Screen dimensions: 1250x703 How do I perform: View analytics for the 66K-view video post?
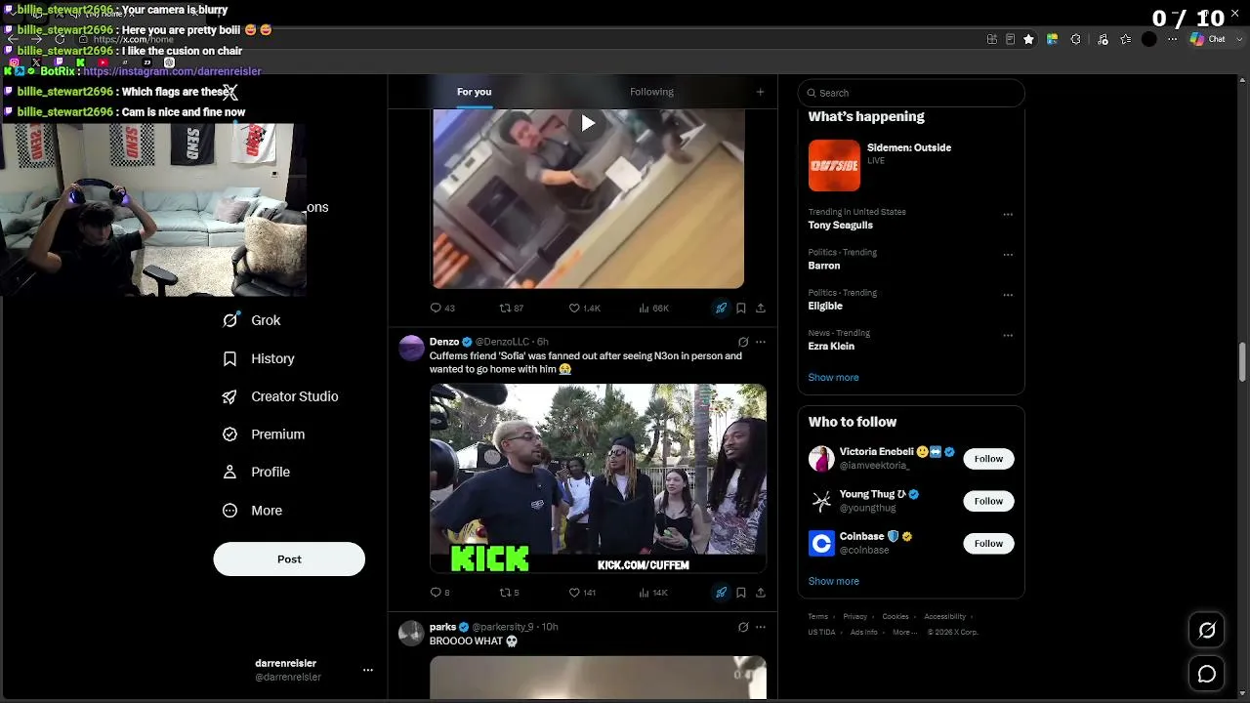click(x=653, y=308)
